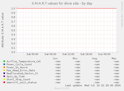Click the green Airflow_Temperature_Cel legend swatch
This screenshot has width=124, height=91.
4,61
